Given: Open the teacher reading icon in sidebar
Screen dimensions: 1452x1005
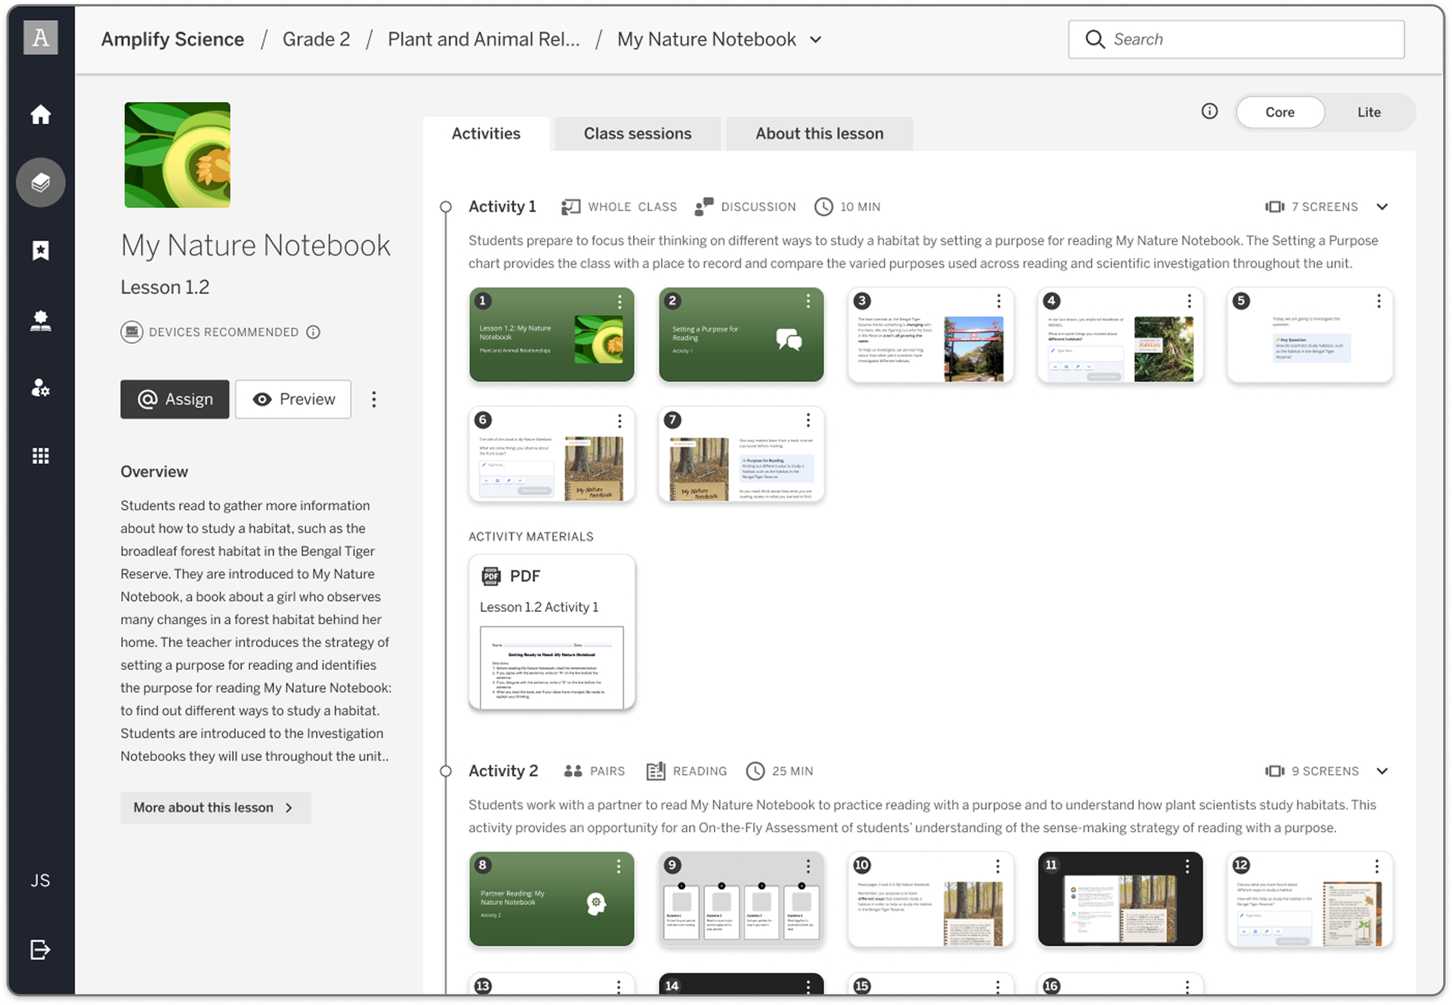Looking at the screenshot, I should (40, 320).
